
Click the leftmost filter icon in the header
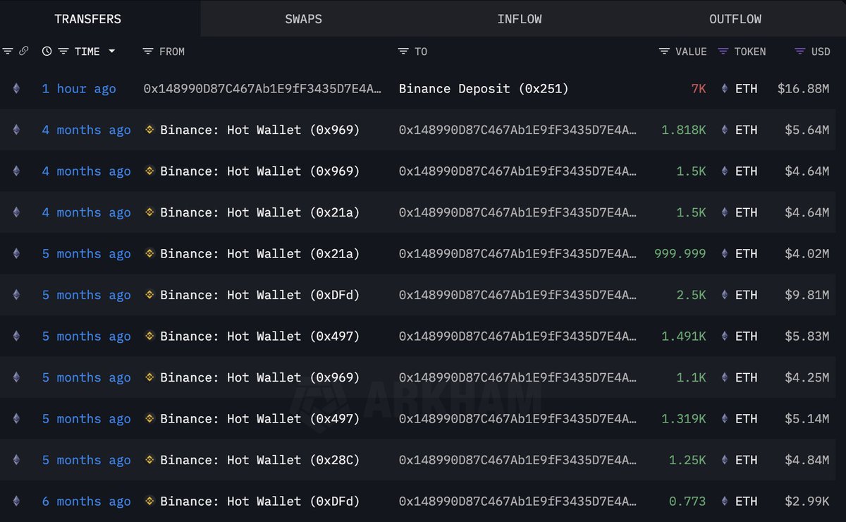point(7,51)
